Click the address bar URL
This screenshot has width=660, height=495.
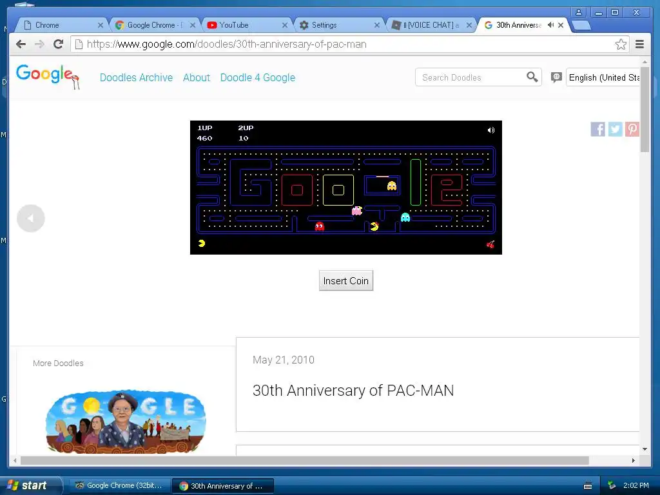pyautogui.click(x=226, y=44)
